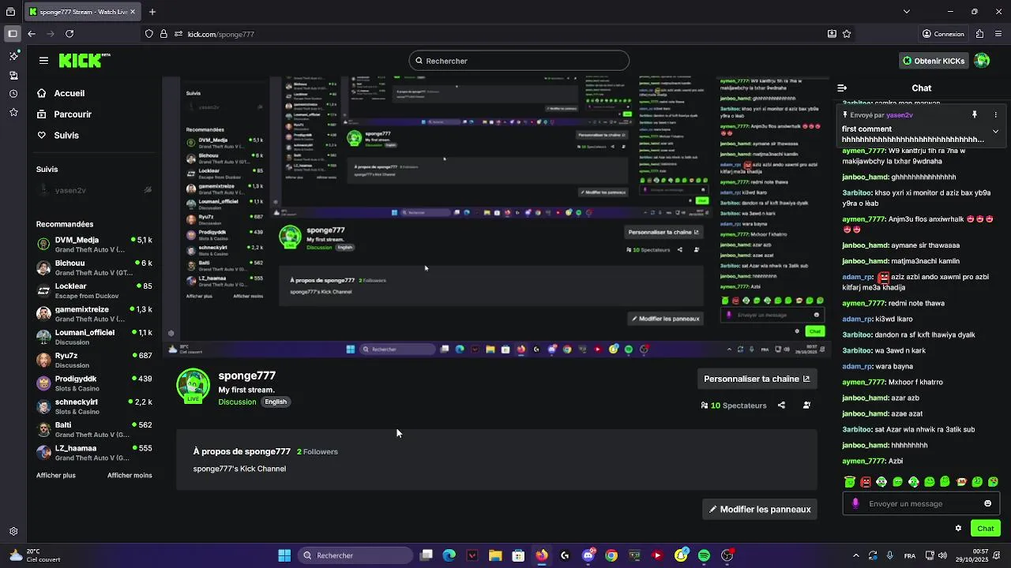1011x568 pixels.
Task: Open DVM_Medja recommended channel
Action: [95, 245]
